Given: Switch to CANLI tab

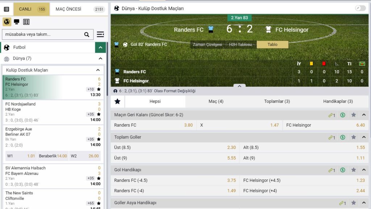Looking at the screenshot, I should (x=32, y=9).
